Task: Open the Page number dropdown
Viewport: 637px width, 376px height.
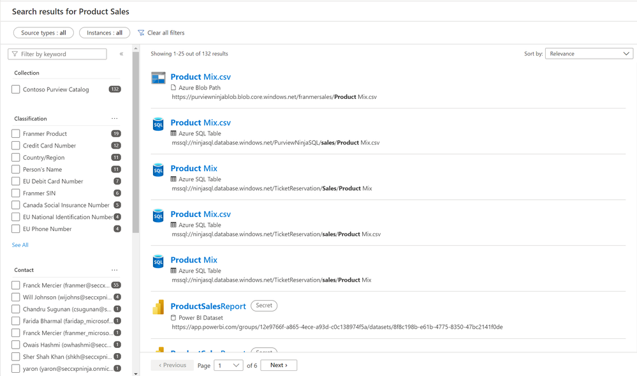Action: pos(228,365)
